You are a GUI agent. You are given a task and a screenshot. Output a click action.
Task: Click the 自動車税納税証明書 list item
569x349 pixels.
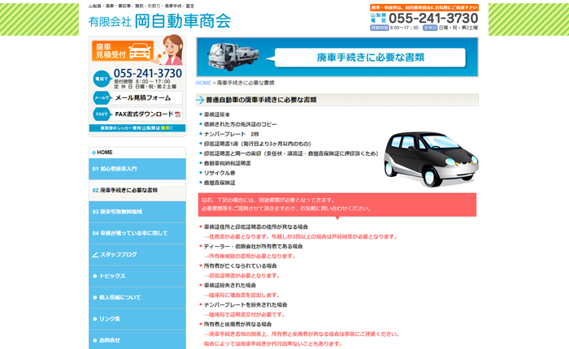(227, 163)
